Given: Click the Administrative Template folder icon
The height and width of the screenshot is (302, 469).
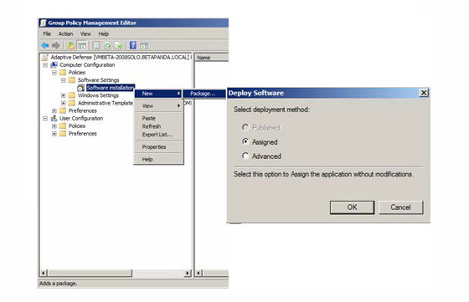Looking at the screenshot, I should click(x=72, y=103).
